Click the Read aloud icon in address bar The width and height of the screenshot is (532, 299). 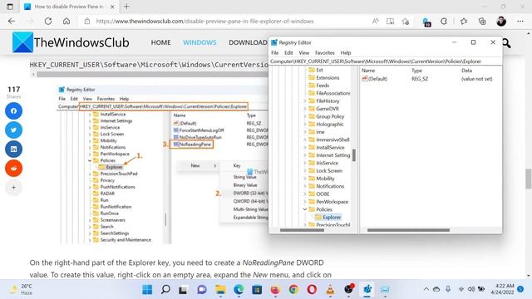pyautogui.click(x=375, y=21)
